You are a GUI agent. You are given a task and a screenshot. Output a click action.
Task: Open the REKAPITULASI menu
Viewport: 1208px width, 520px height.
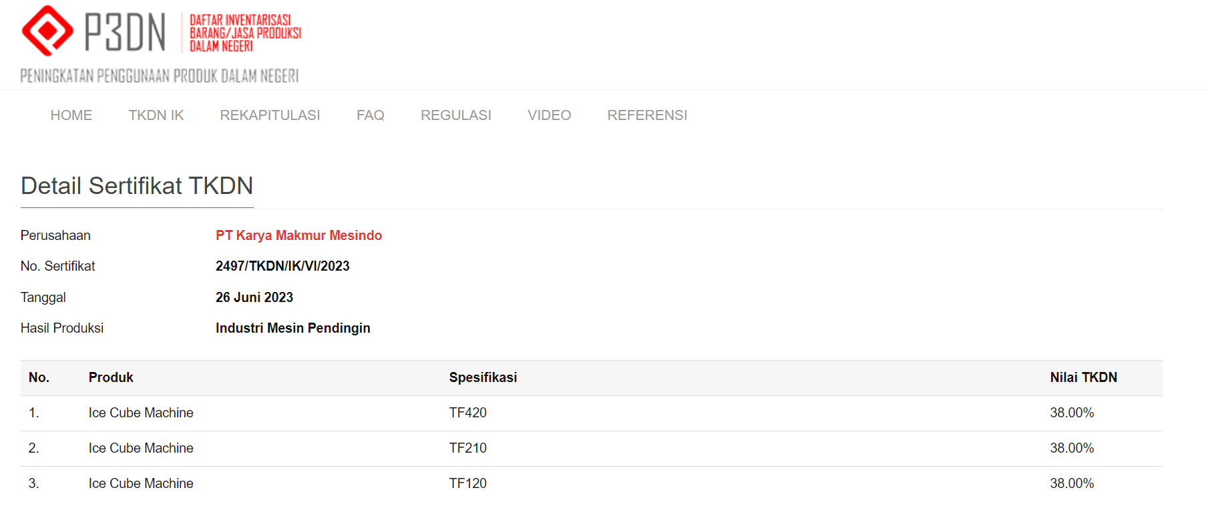270,115
